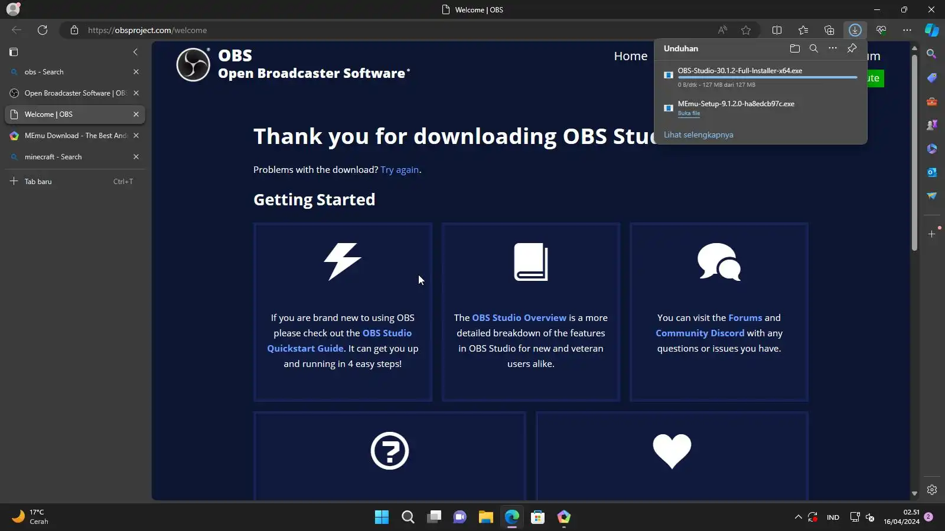Visit the Forums link
The width and height of the screenshot is (945, 531).
(745, 318)
